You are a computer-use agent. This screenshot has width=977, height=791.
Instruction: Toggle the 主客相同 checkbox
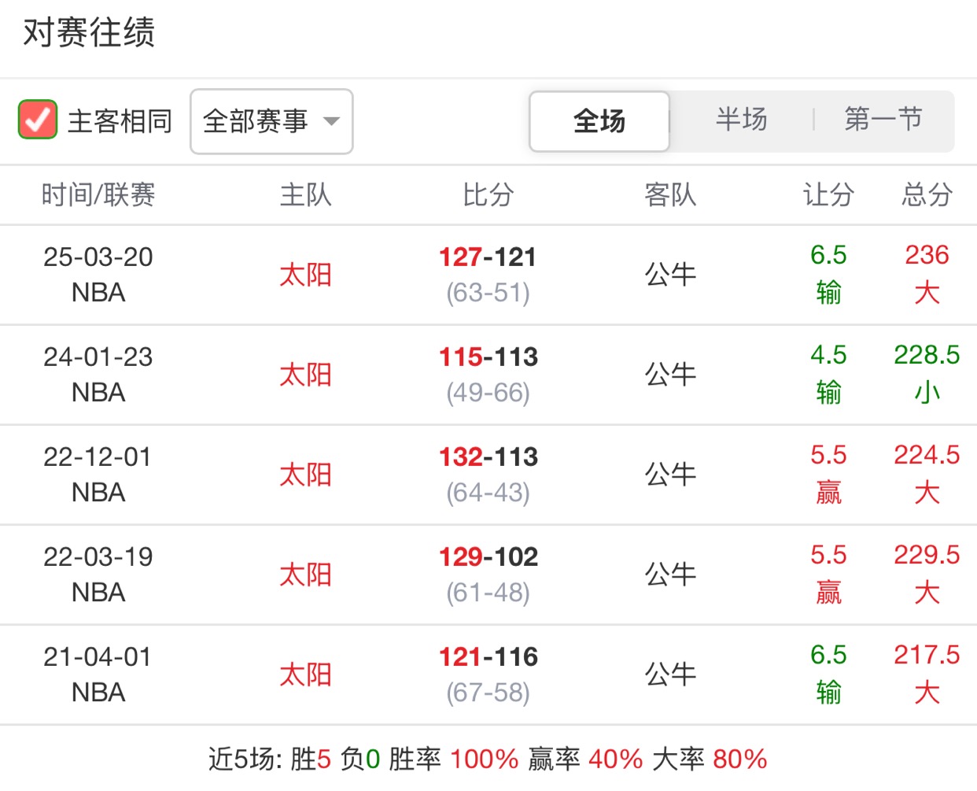click(x=38, y=120)
